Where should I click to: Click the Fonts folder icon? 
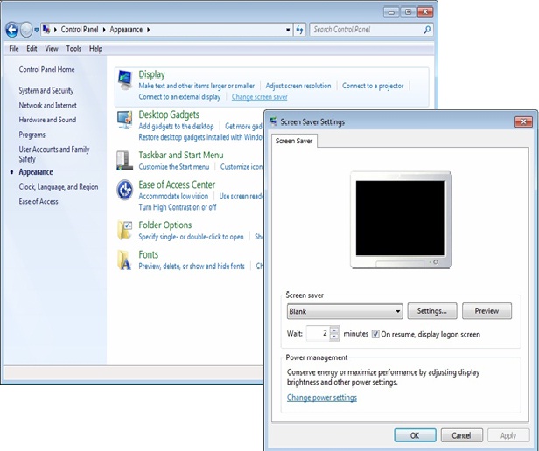point(124,260)
